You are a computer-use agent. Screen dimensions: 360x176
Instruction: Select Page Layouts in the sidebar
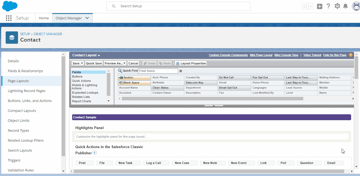tap(31, 81)
